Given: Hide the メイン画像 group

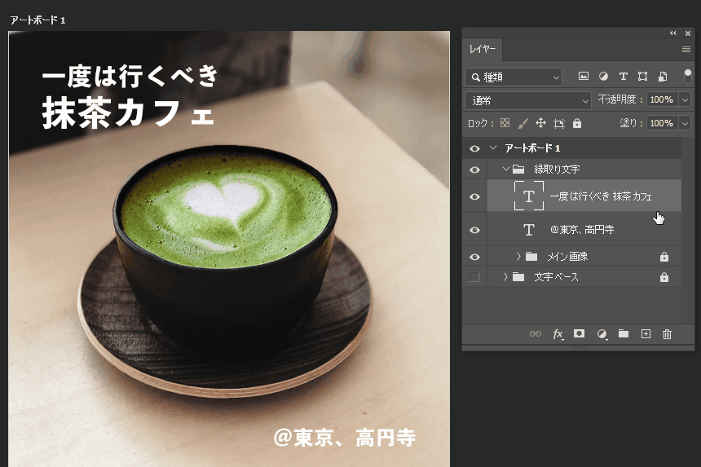Looking at the screenshot, I should (x=474, y=257).
